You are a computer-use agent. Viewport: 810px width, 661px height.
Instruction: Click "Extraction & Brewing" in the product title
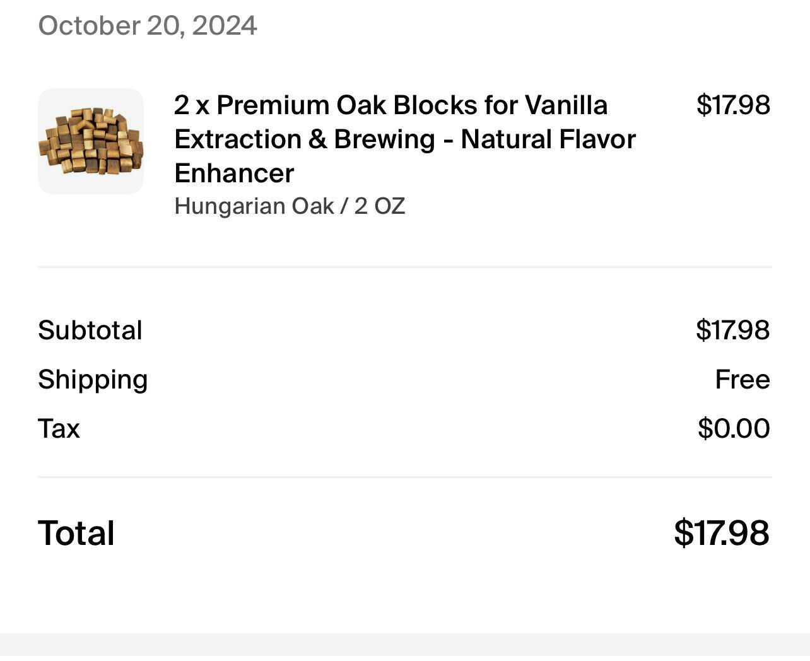tap(305, 139)
